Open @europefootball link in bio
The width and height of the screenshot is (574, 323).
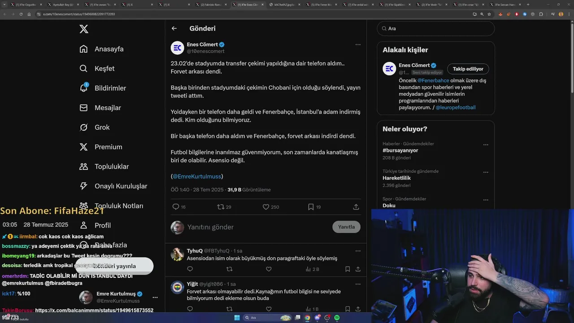pos(456,108)
